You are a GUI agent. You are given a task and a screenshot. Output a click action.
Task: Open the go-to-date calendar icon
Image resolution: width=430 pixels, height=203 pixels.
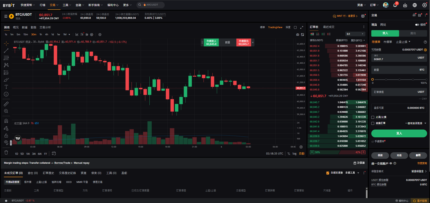click(54, 154)
